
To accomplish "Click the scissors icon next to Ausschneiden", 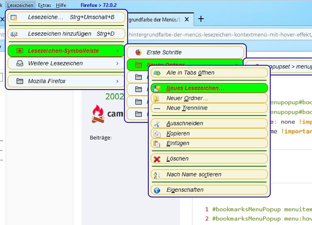I will 157,124.
